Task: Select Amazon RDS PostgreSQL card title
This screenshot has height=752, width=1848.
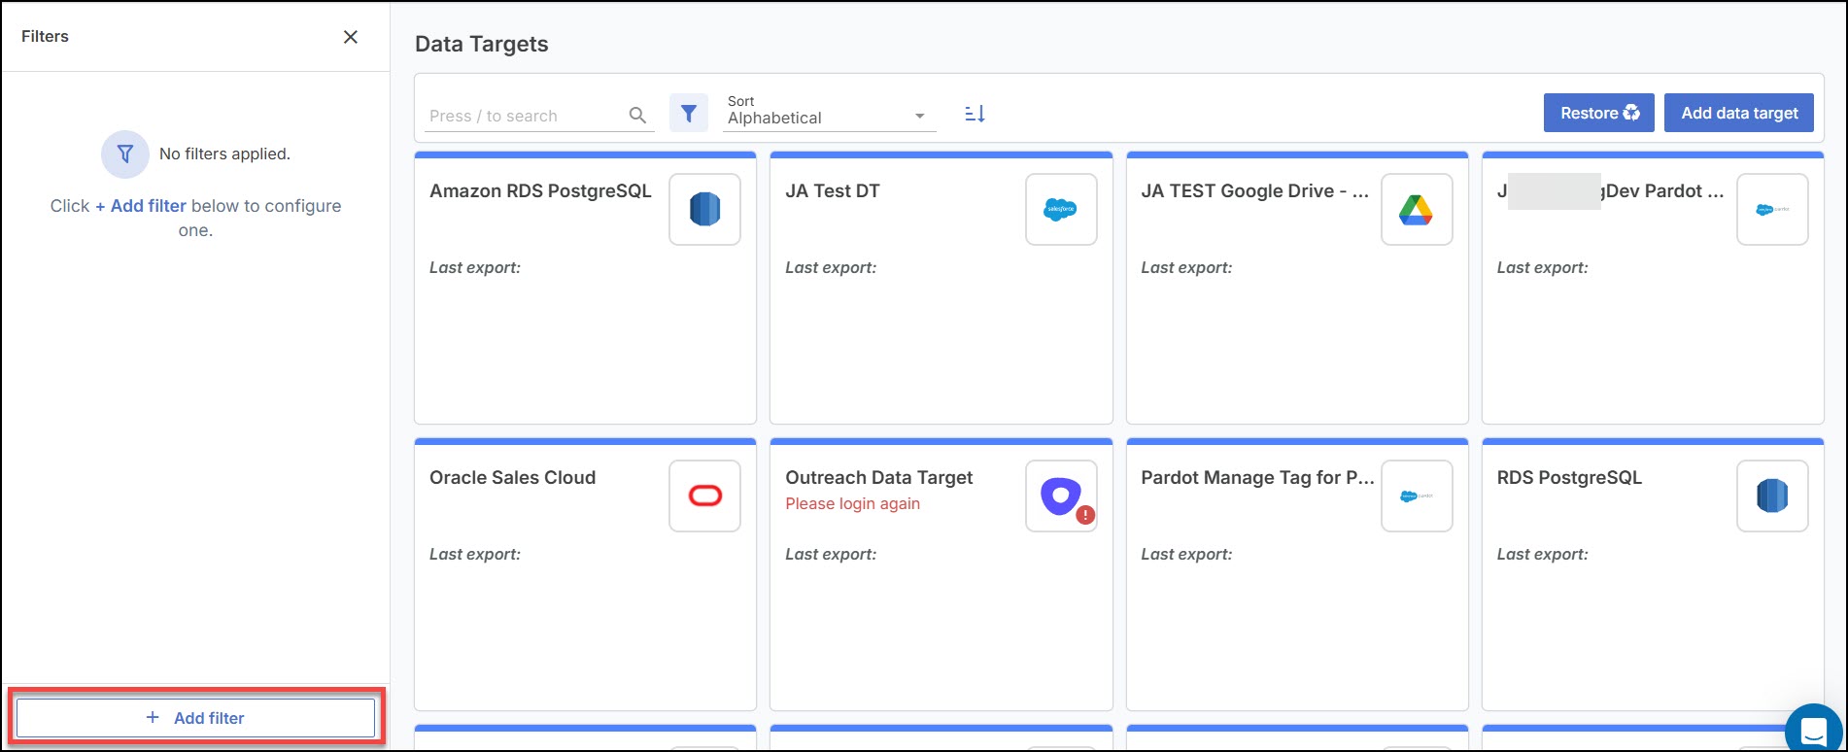Action: [x=540, y=191]
